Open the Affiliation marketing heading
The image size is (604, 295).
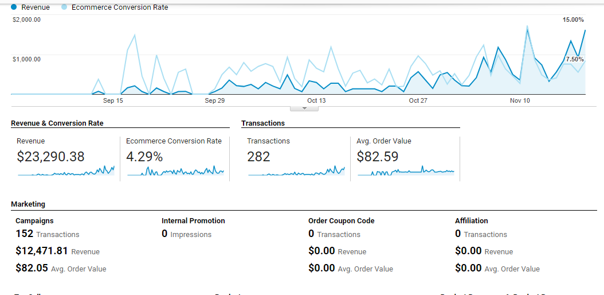(472, 220)
